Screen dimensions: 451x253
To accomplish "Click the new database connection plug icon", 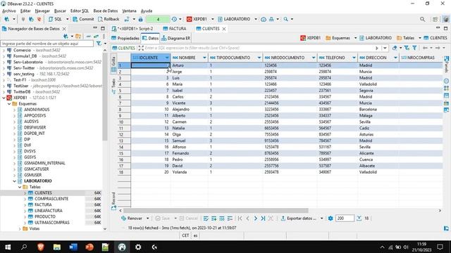I will point(7,19).
